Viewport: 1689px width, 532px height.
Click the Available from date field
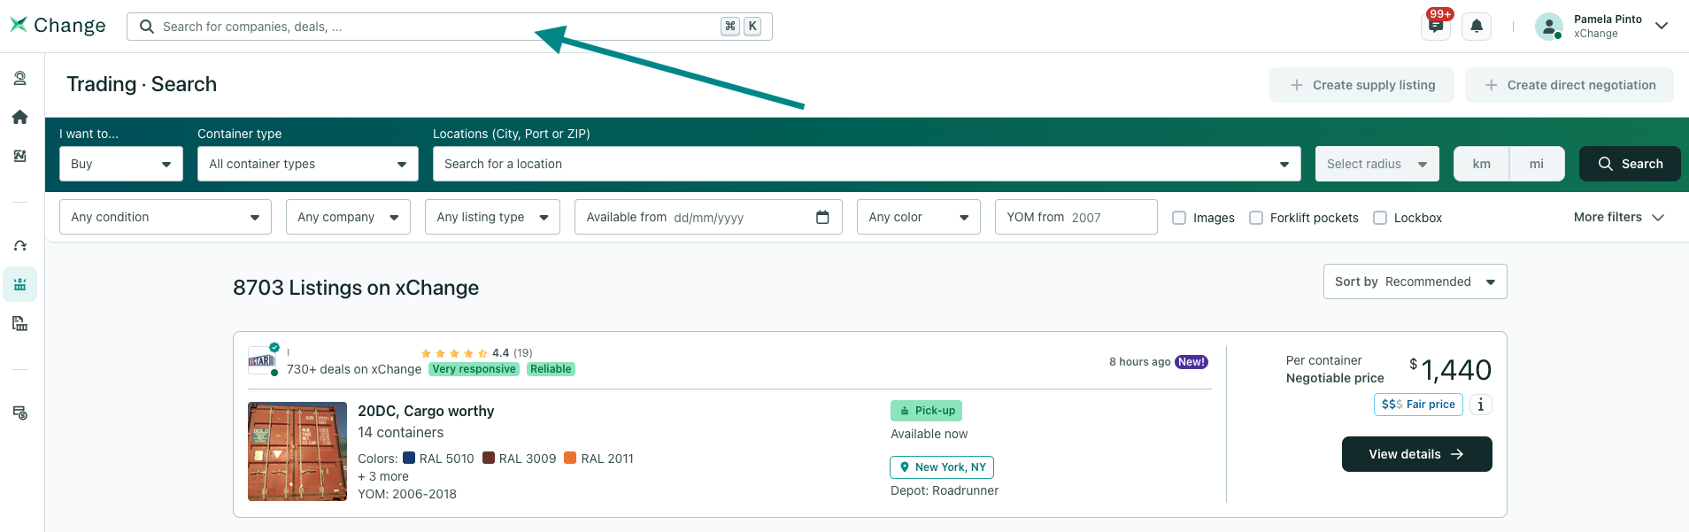click(708, 217)
